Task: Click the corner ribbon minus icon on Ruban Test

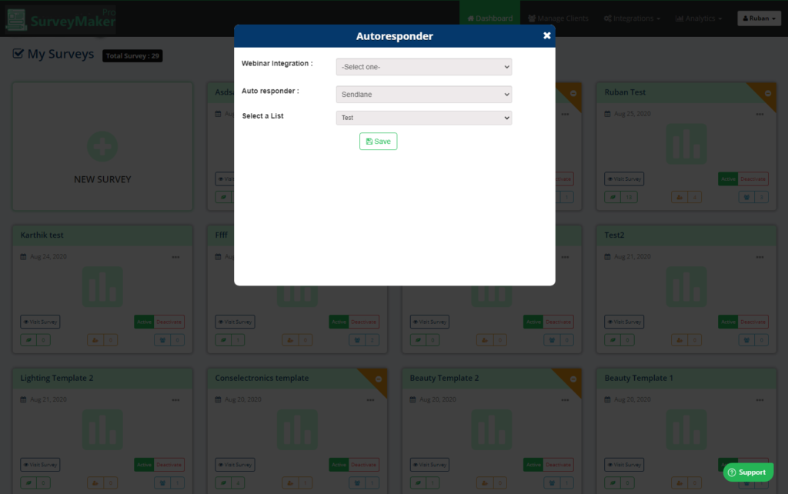Action: 768,93
